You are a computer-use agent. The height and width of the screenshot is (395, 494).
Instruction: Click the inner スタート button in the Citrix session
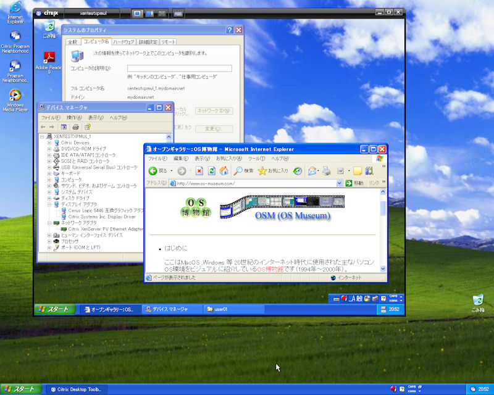point(55,309)
